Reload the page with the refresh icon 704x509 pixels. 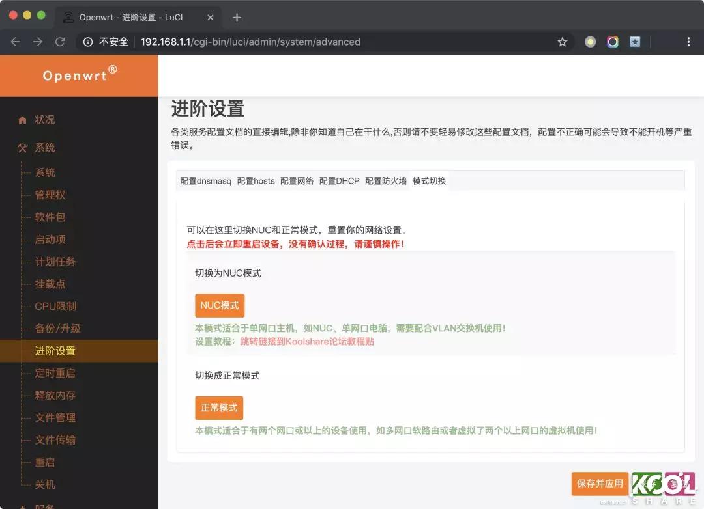pyautogui.click(x=59, y=41)
